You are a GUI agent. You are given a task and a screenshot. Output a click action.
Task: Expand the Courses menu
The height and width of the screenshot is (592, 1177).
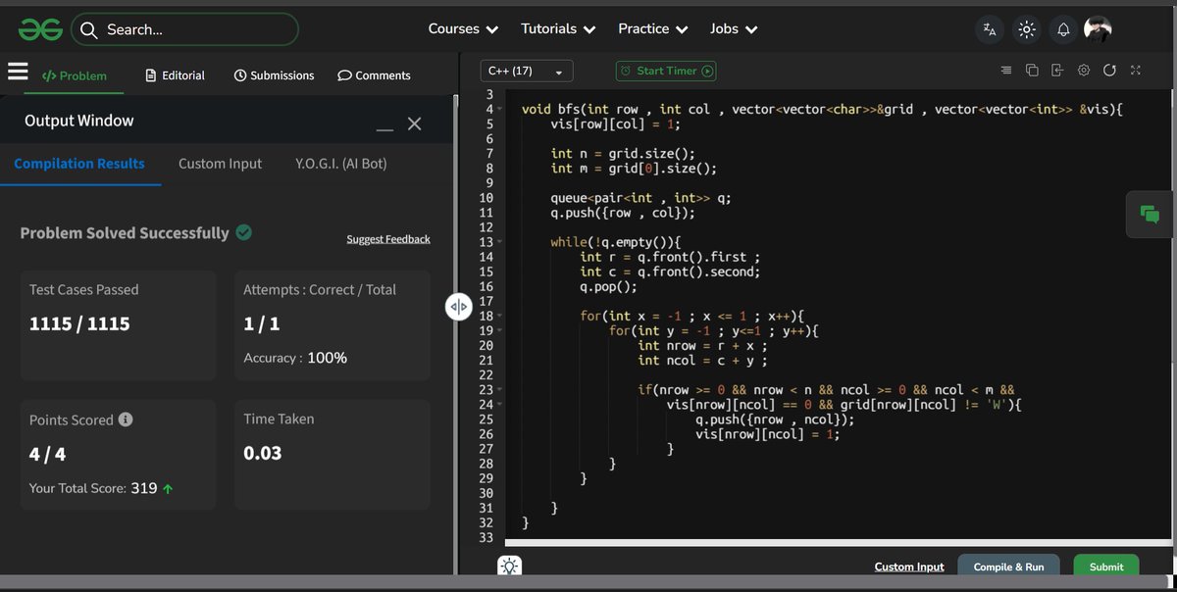(x=462, y=29)
